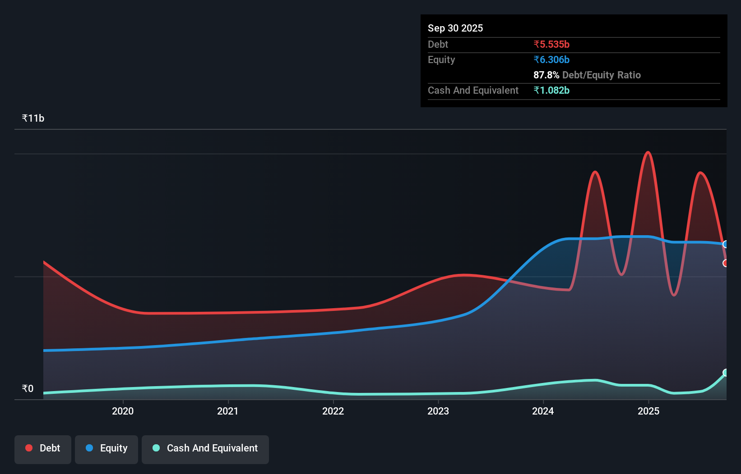The image size is (741, 474).
Task: Click the ₹11b gridline label
Action: (x=33, y=117)
